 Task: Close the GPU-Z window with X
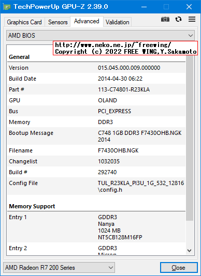(189, 7)
